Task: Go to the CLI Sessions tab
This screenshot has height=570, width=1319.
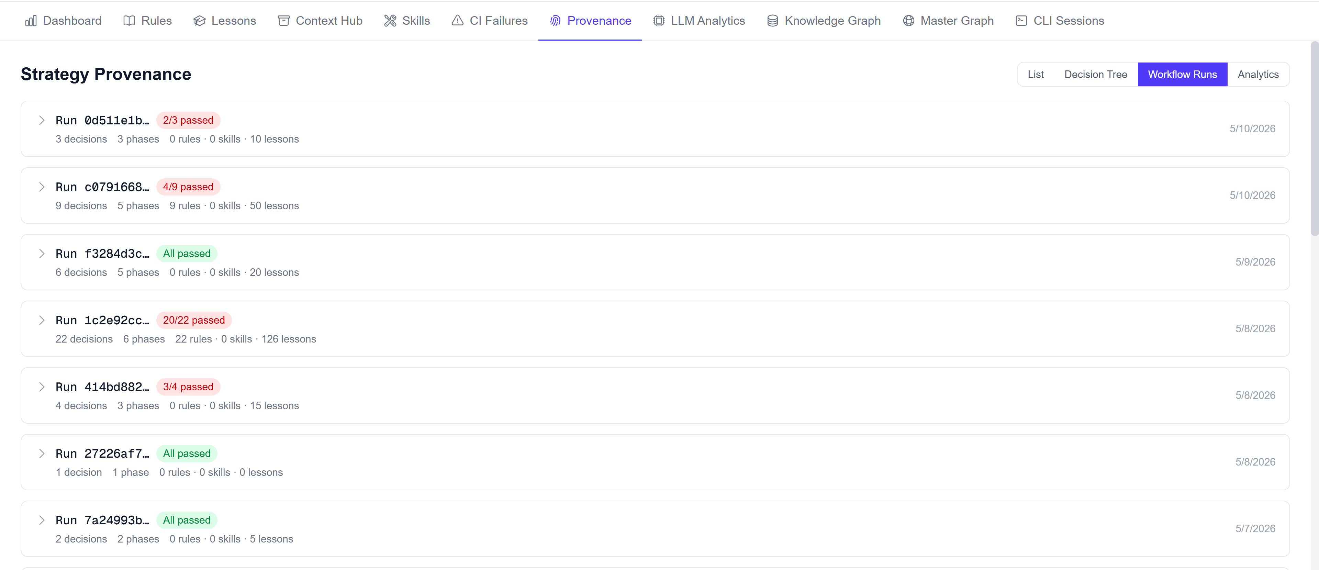Action: [1060, 21]
